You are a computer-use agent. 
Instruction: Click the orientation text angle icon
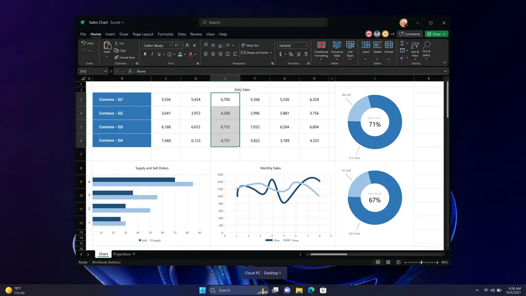point(228,45)
